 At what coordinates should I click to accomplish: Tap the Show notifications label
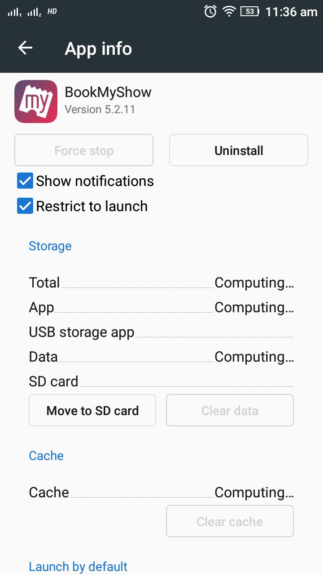coord(95,181)
